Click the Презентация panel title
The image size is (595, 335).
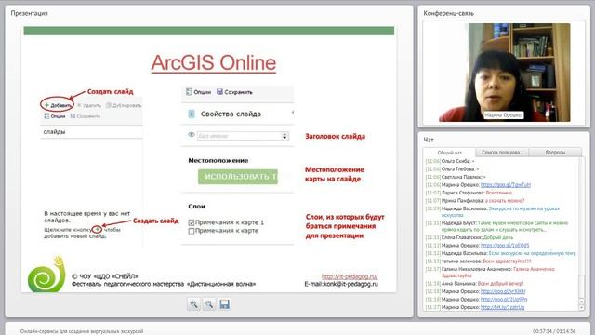pos(29,13)
